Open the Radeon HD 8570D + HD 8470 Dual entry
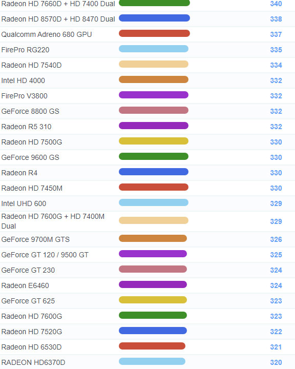This screenshot has width=295, height=369. [58, 19]
